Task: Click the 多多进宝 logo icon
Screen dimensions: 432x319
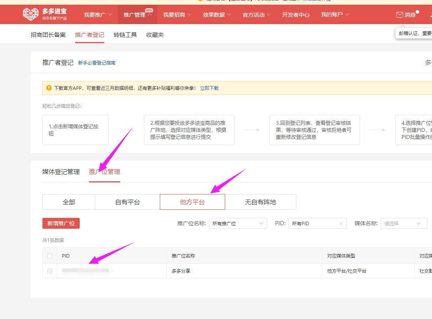Action: (x=31, y=14)
